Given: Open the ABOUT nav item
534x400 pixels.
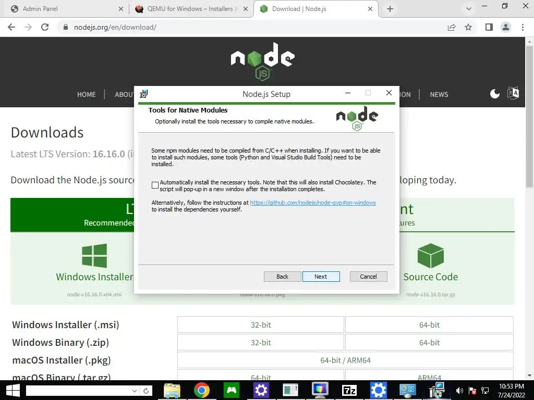Looking at the screenshot, I should [124, 95].
